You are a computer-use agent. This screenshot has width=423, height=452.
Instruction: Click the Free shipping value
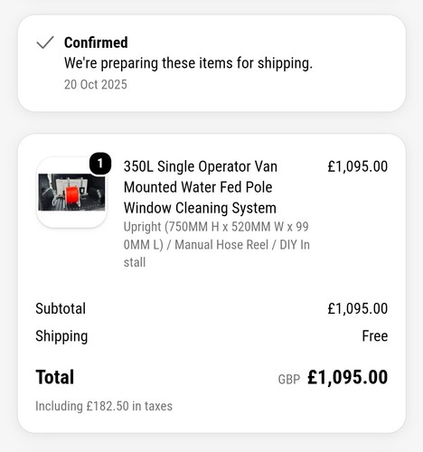tap(375, 335)
